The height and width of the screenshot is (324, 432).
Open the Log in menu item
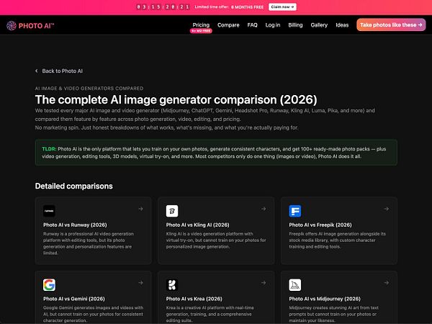(273, 25)
